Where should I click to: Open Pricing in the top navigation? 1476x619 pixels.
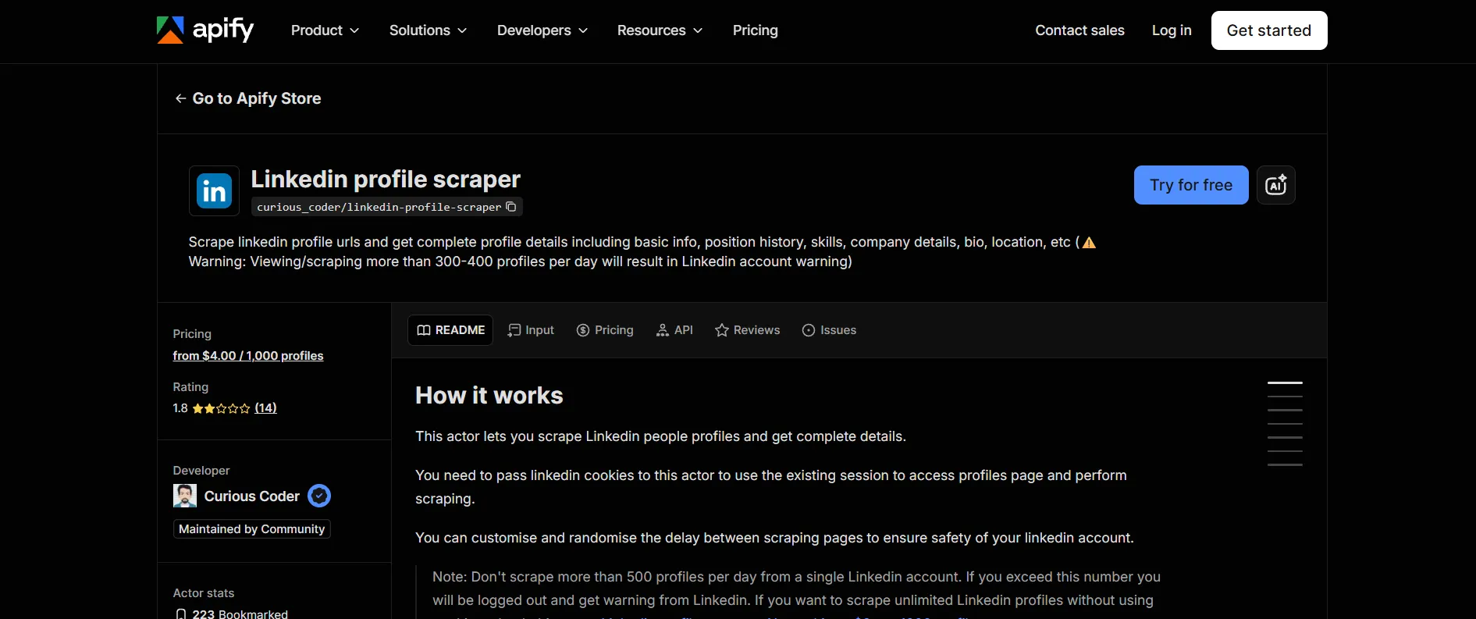pyautogui.click(x=756, y=30)
